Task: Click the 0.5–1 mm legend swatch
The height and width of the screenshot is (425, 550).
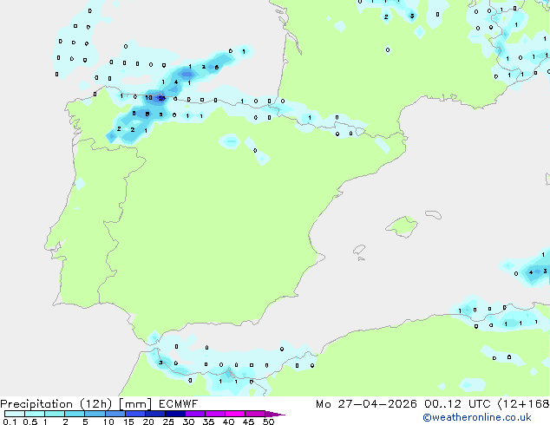Action: pyautogui.click(x=35, y=414)
